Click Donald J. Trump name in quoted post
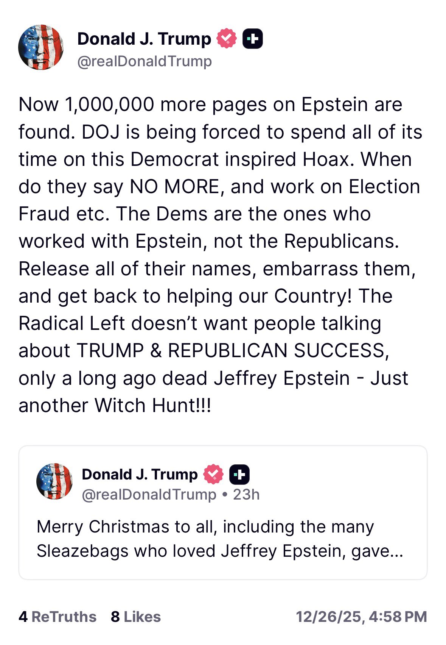446x645 pixels. (x=140, y=474)
